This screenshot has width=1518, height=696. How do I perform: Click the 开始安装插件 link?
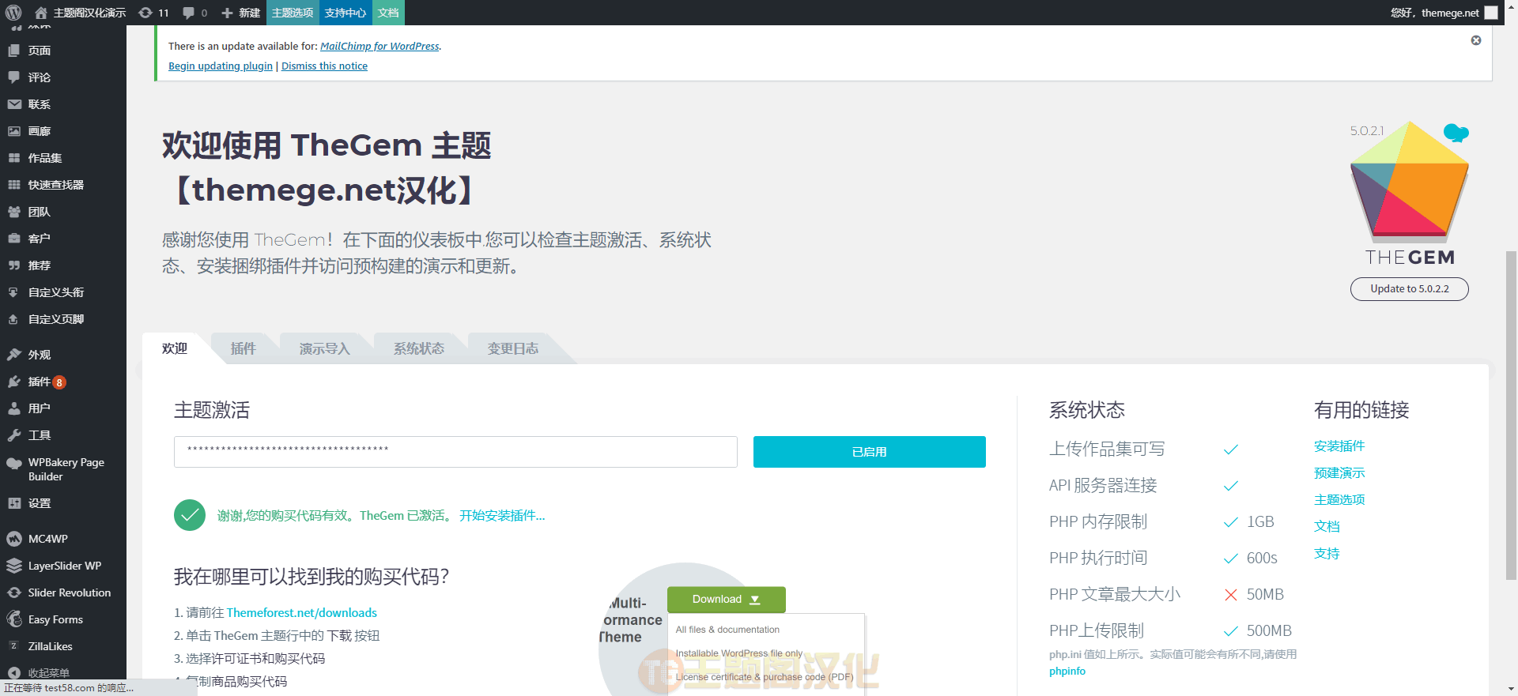pos(502,516)
